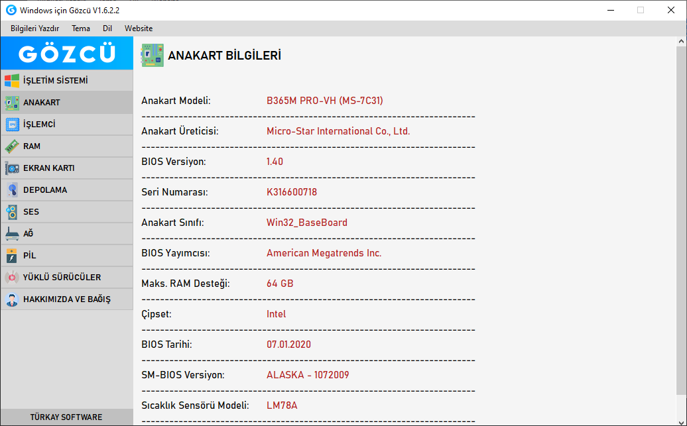Open HAKKIMIZDA VE BAĞIŞ page
This screenshot has width=687, height=426.
pyautogui.click(x=66, y=299)
